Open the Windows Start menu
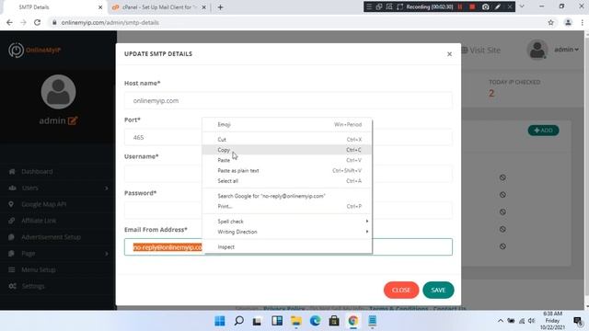The image size is (589, 331). [x=220, y=321]
